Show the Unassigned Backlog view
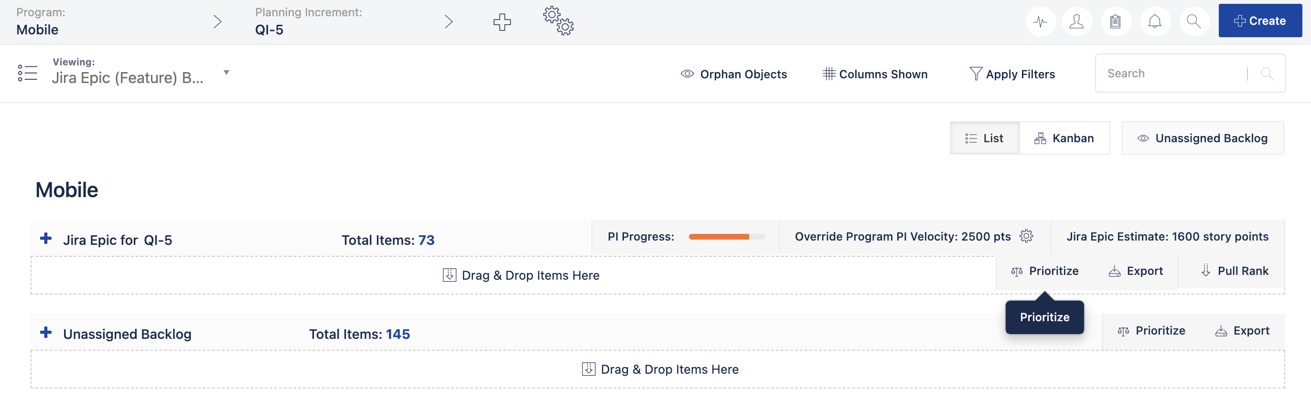The width and height of the screenshot is (1311, 420). 1202,138
